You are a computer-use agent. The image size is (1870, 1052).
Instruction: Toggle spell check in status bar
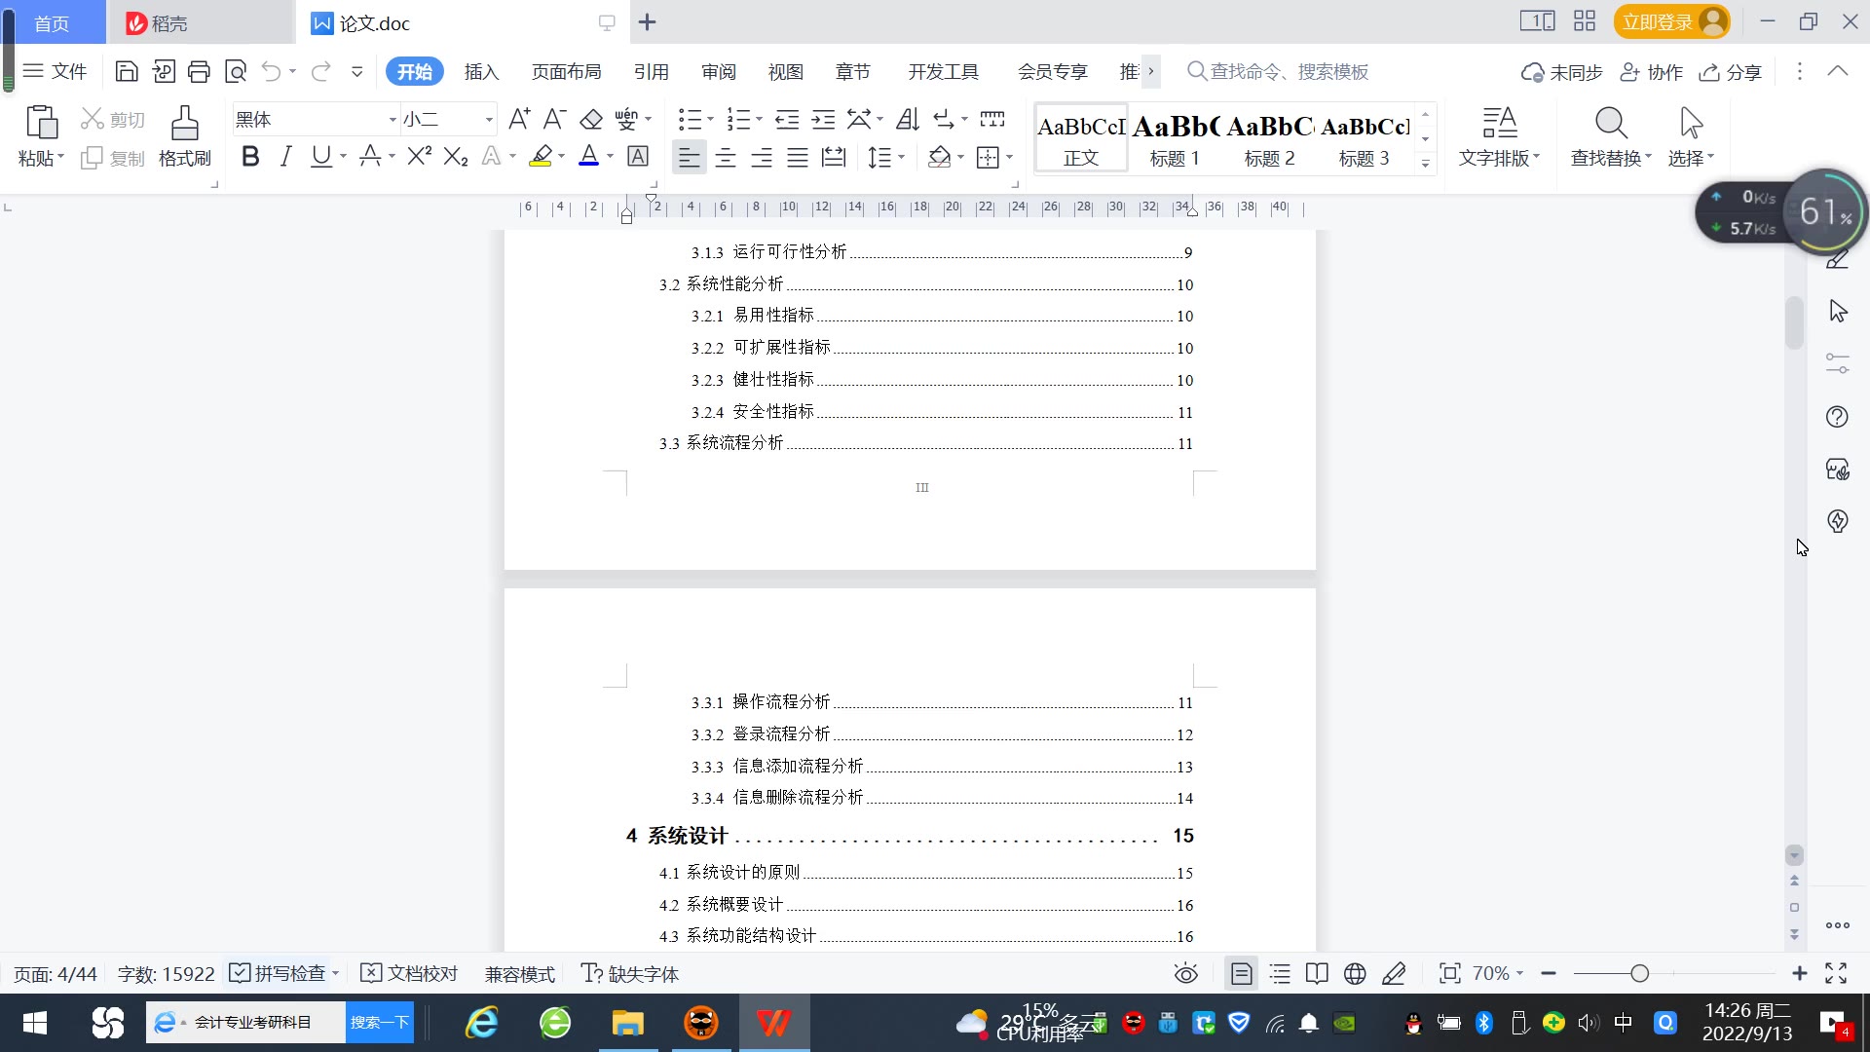pos(278,973)
